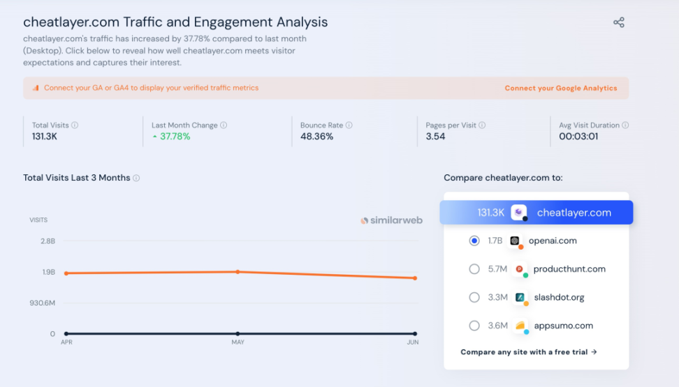Click the share icon at top right
The height and width of the screenshot is (387, 679).
[x=618, y=22]
